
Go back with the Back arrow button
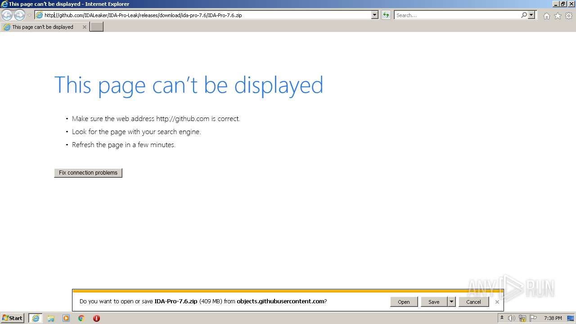[x=7, y=15]
